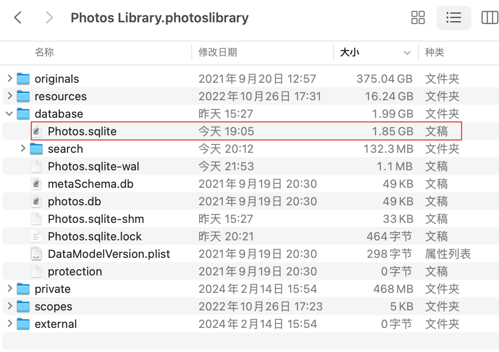Click the Photos.sqlite.lock file icon

(37, 236)
